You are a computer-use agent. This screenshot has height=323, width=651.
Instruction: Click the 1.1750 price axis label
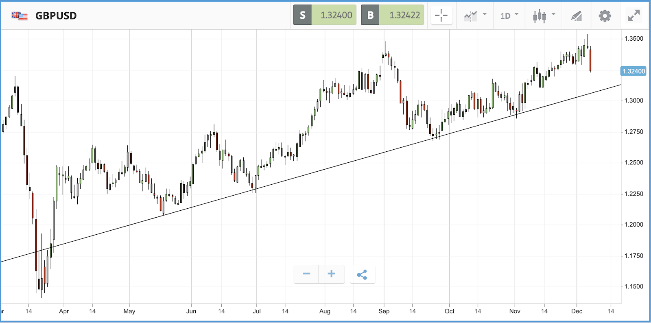[x=634, y=256]
